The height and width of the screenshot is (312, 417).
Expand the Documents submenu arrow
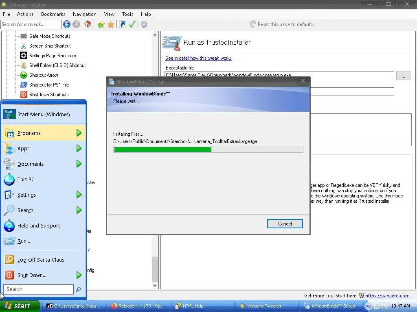[x=79, y=164]
